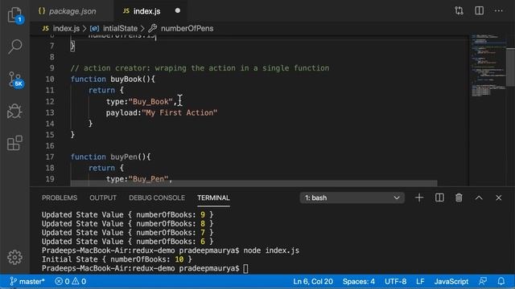Click the "My First Action" payload string
Image resolution: width=515 pixels, height=289 pixels.
pos(179,112)
